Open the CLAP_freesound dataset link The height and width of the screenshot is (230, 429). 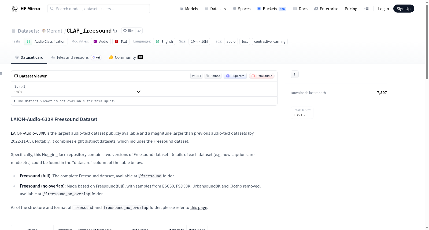pos(89,31)
